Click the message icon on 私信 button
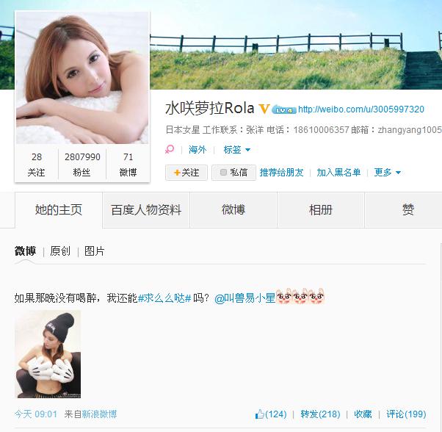The width and height of the screenshot is (442, 432). pyautogui.click(x=223, y=173)
